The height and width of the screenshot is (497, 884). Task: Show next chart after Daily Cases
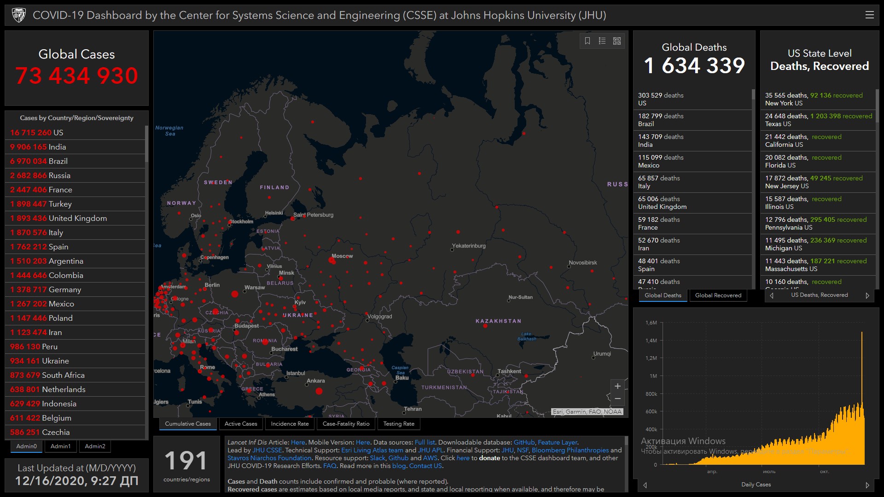[x=867, y=485]
